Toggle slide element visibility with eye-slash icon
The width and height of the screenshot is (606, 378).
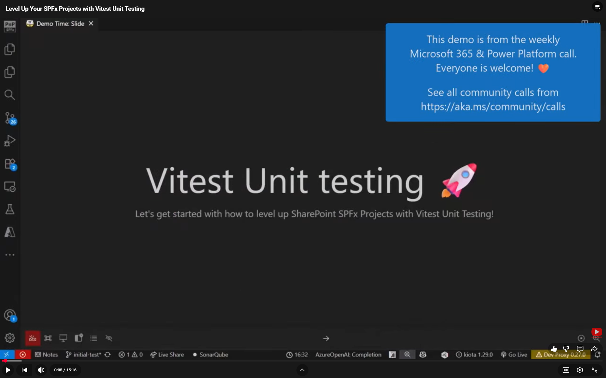pyautogui.click(x=109, y=338)
